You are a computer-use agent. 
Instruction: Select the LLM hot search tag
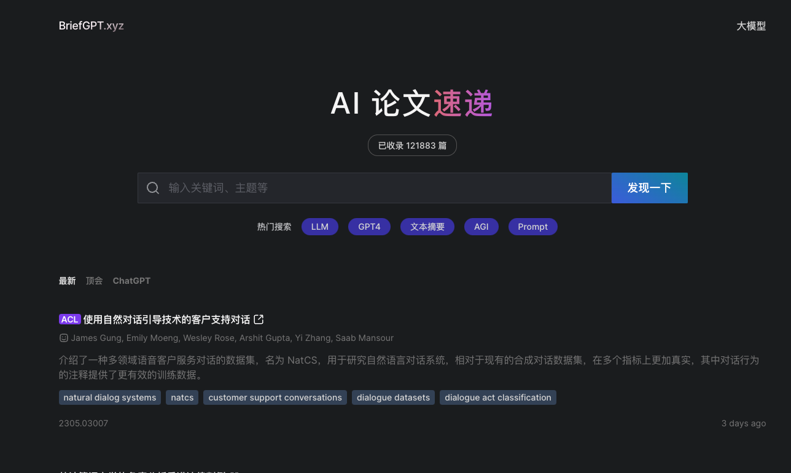pyautogui.click(x=320, y=227)
